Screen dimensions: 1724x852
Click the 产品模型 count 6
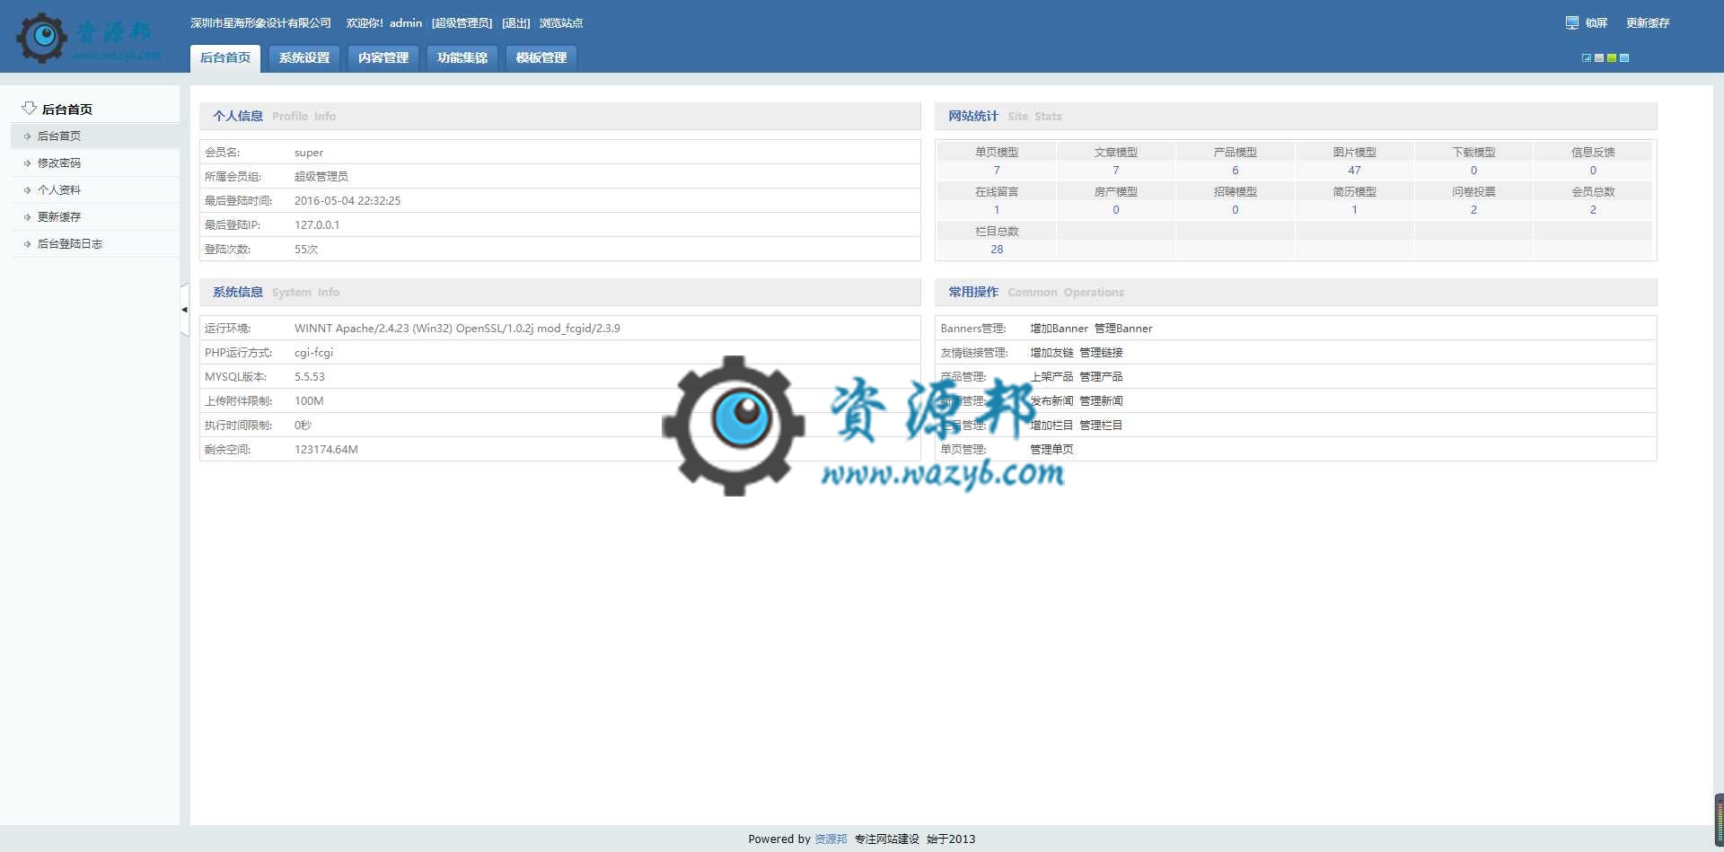click(1236, 171)
